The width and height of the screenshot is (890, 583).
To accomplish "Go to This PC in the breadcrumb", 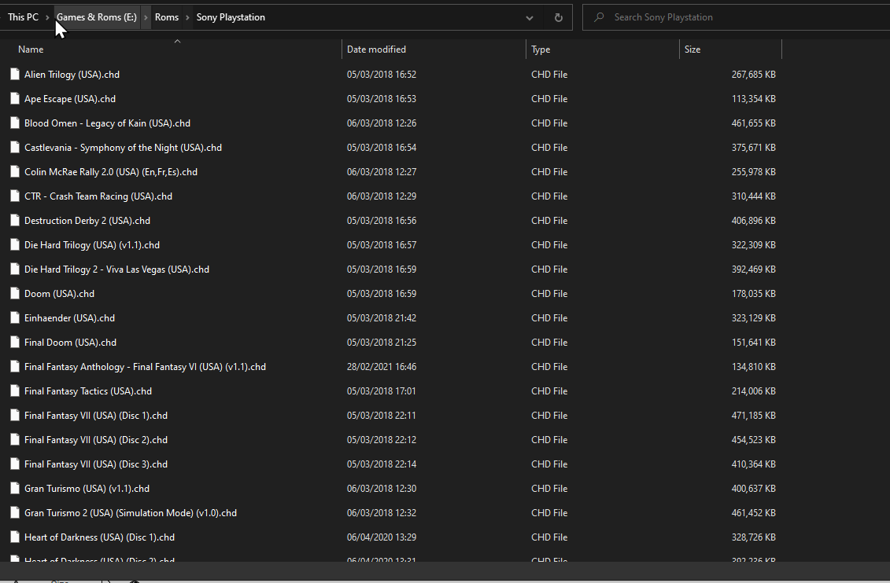I will (24, 17).
